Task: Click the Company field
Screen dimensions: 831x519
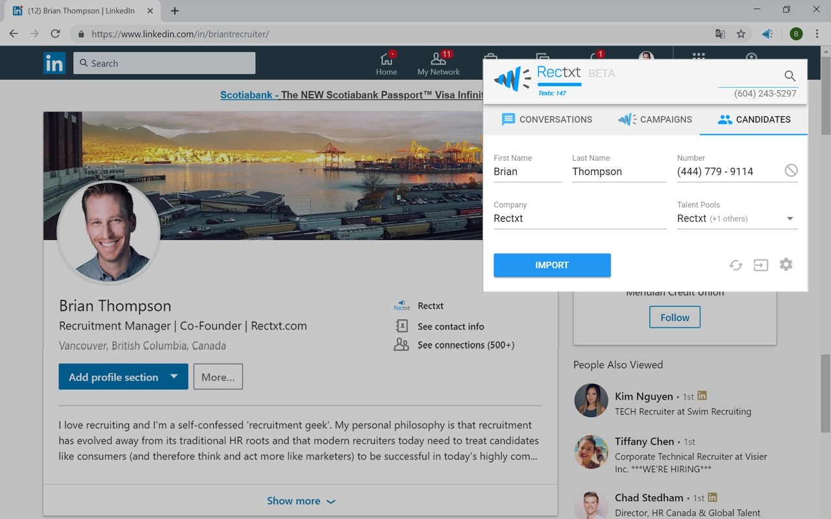Action: click(x=580, y=219)
